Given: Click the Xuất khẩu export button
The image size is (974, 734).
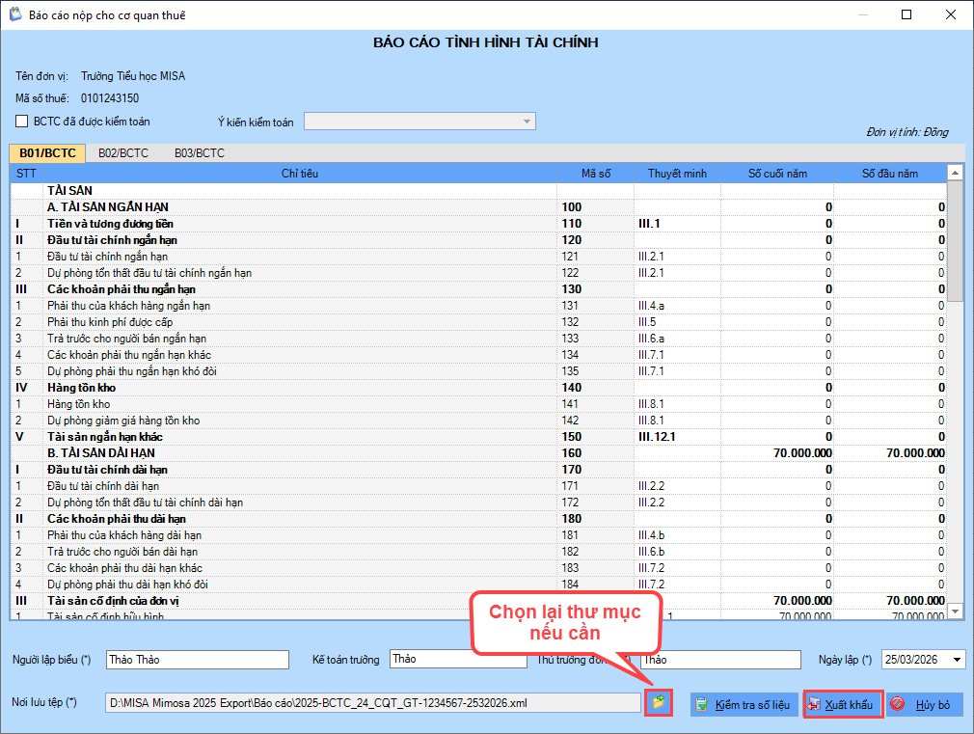Looking at the screenshot, I should click(x=843, y=705).
